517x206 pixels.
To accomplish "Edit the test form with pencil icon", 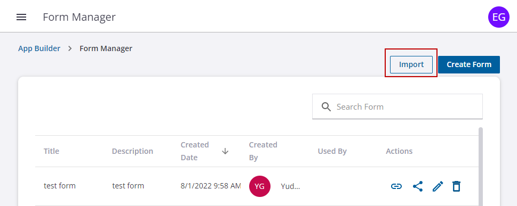I will tap(438, 186).
